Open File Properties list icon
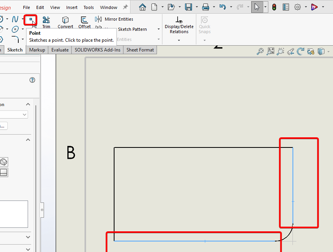Viewport: 333px width, 252px height. [286, 7]
